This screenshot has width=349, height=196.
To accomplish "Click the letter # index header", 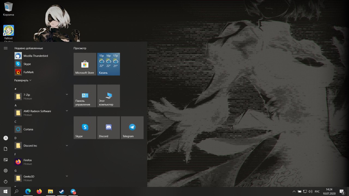I will 16,89.
